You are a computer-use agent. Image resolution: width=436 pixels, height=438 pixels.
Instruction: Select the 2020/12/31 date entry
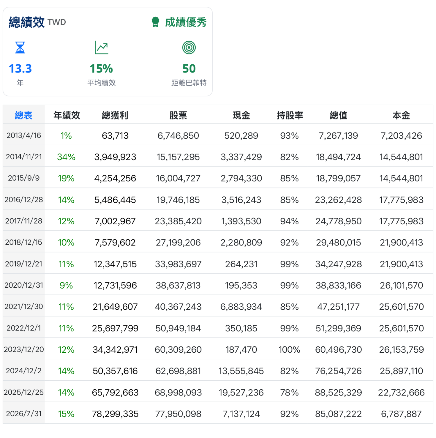24,285
